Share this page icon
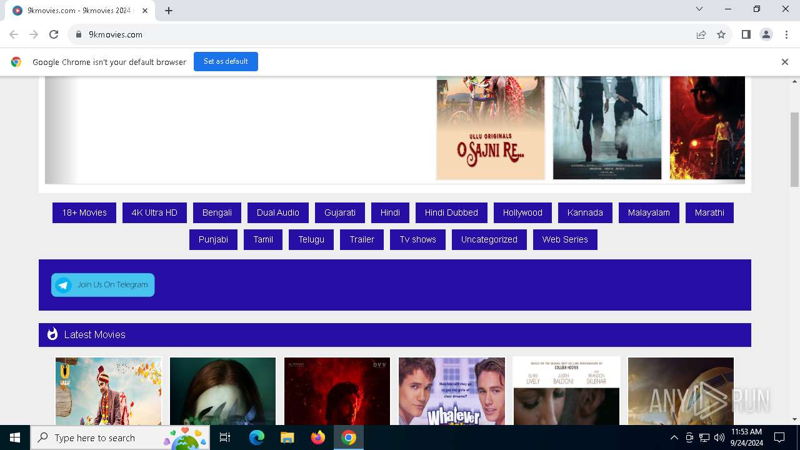The height and width of the screenshot is (450, 800). (x=701, y=34)
